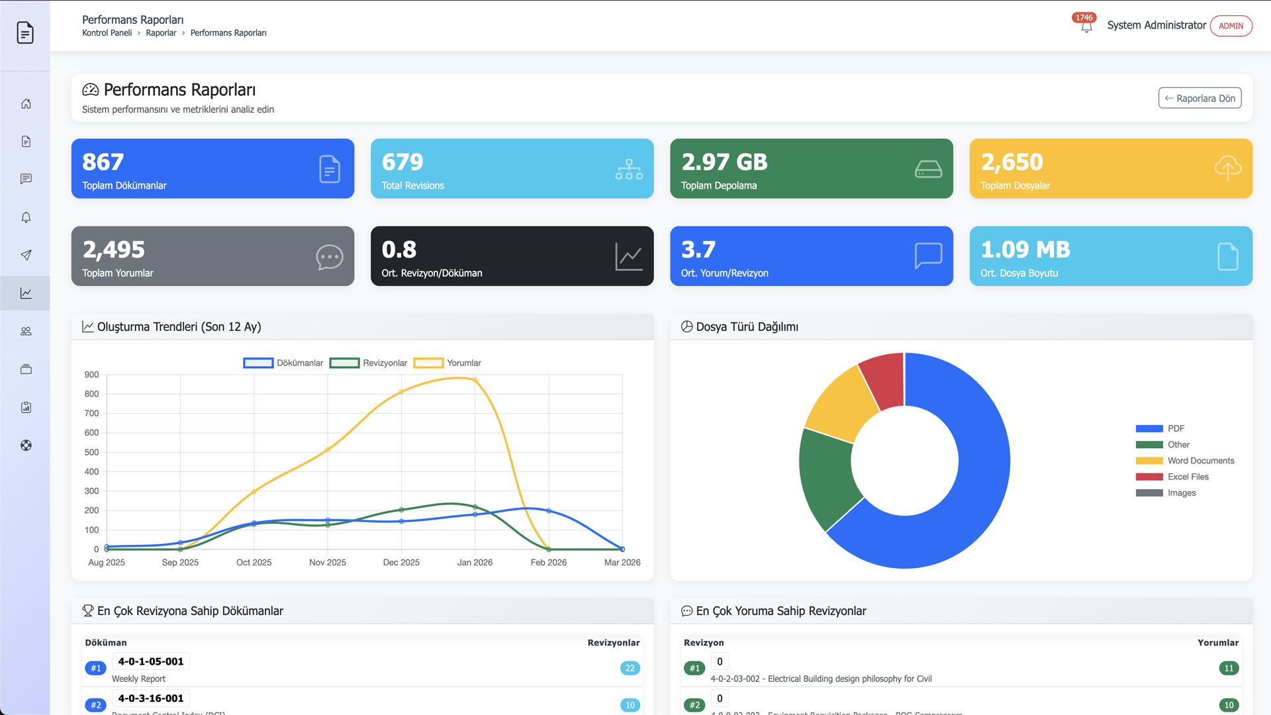Open the comments icon in sidebar
The height and width of the screenshot is (715, 1271).
[x=26, y=179]
